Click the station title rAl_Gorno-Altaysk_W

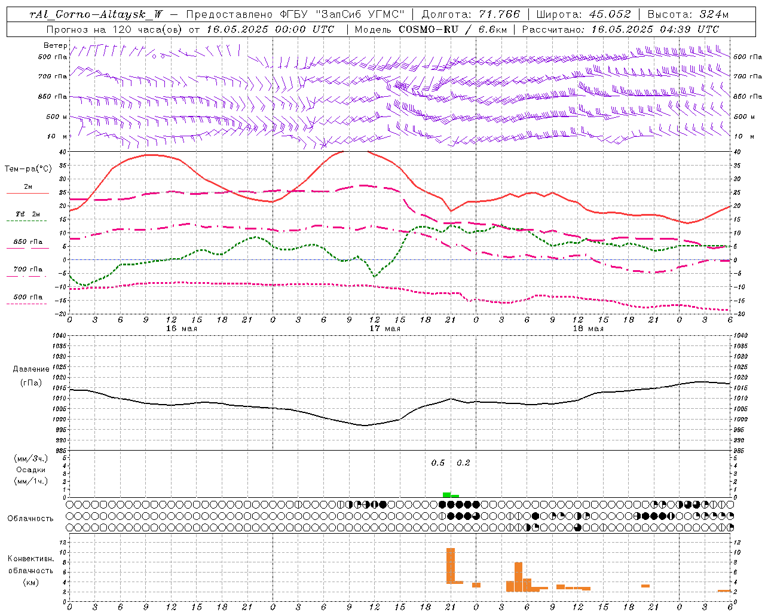(x=96, y=14)
